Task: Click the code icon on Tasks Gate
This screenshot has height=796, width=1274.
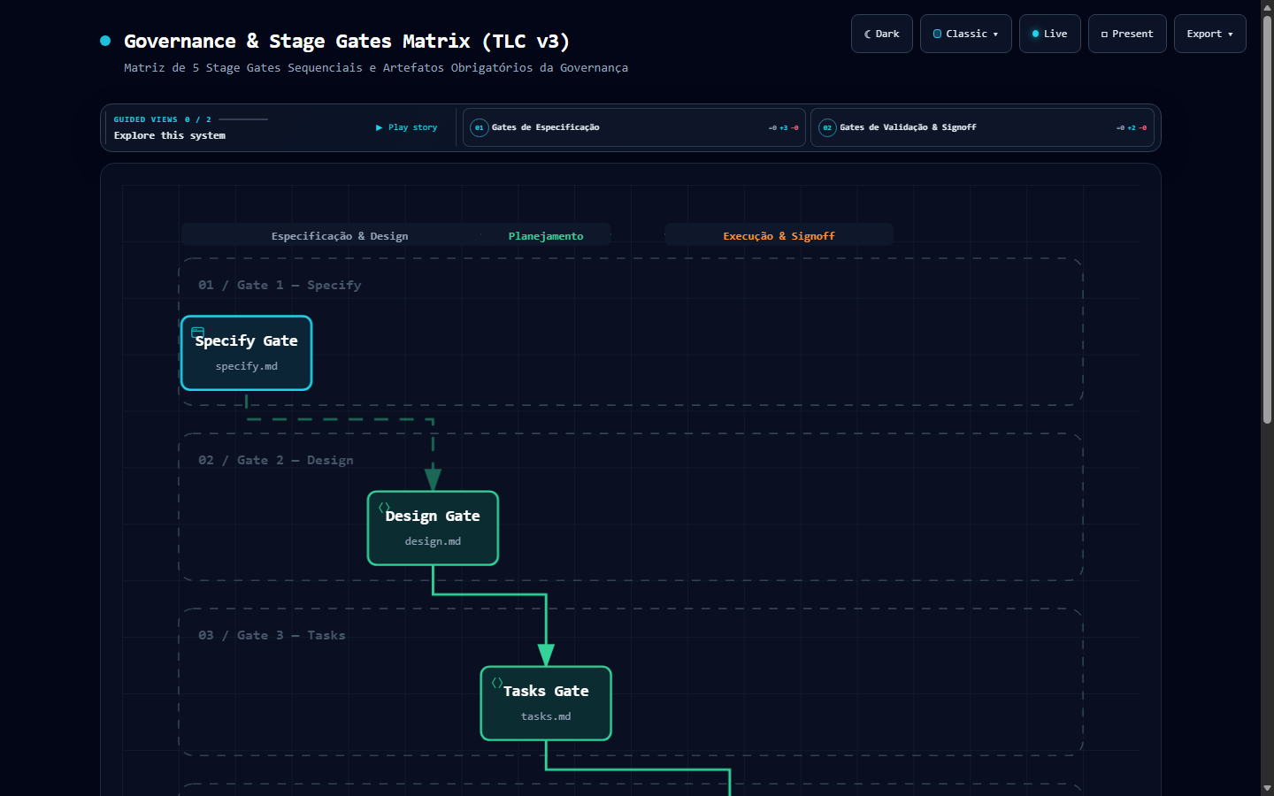Action: [x=497, y=682]
